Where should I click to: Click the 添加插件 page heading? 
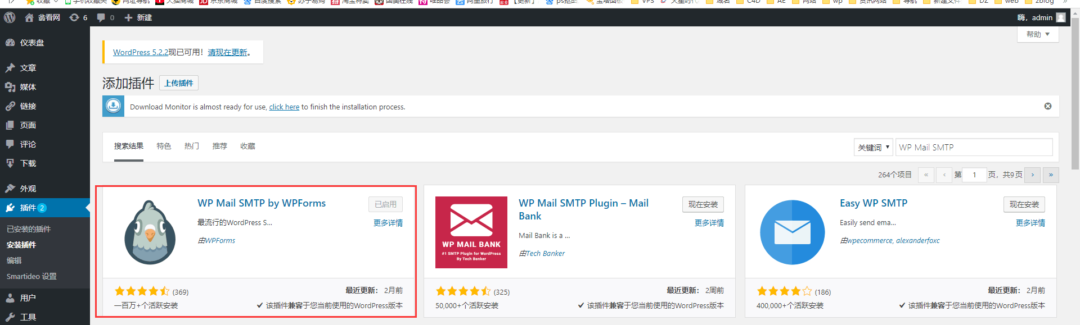128,83
